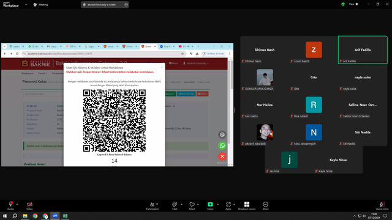This screenshot has width=392, height=220.
Task: Expand the Altobeli Lobodally user dropdown
Action: tap(196, 64)
